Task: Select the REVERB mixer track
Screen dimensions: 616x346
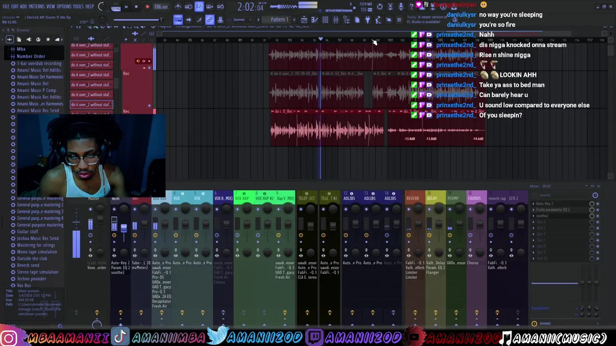Action: click(x=412, y=198)
